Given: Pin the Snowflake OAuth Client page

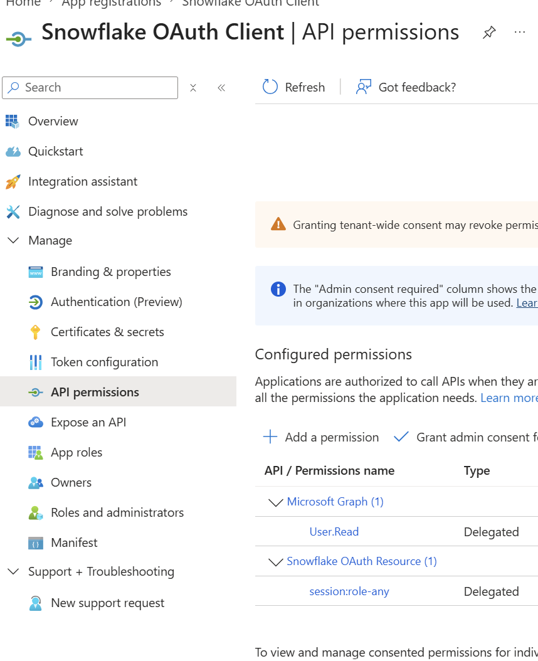Looking at the screenshot, I should pyautogui.click(x=489, y=32).
